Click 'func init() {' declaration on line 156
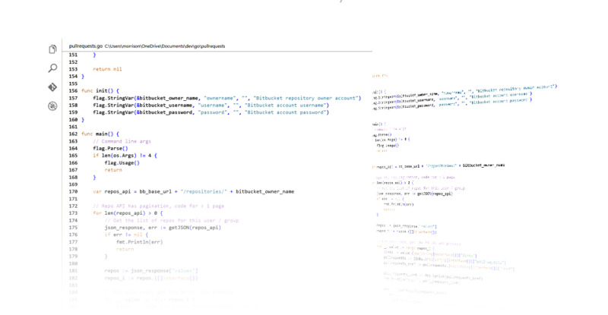The width and height of the screenshot is (608, 315). (x=100, y=90)
